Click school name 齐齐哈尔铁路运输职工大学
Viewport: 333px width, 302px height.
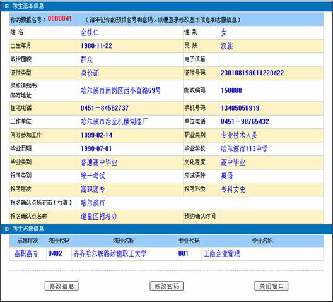[110, 254]
